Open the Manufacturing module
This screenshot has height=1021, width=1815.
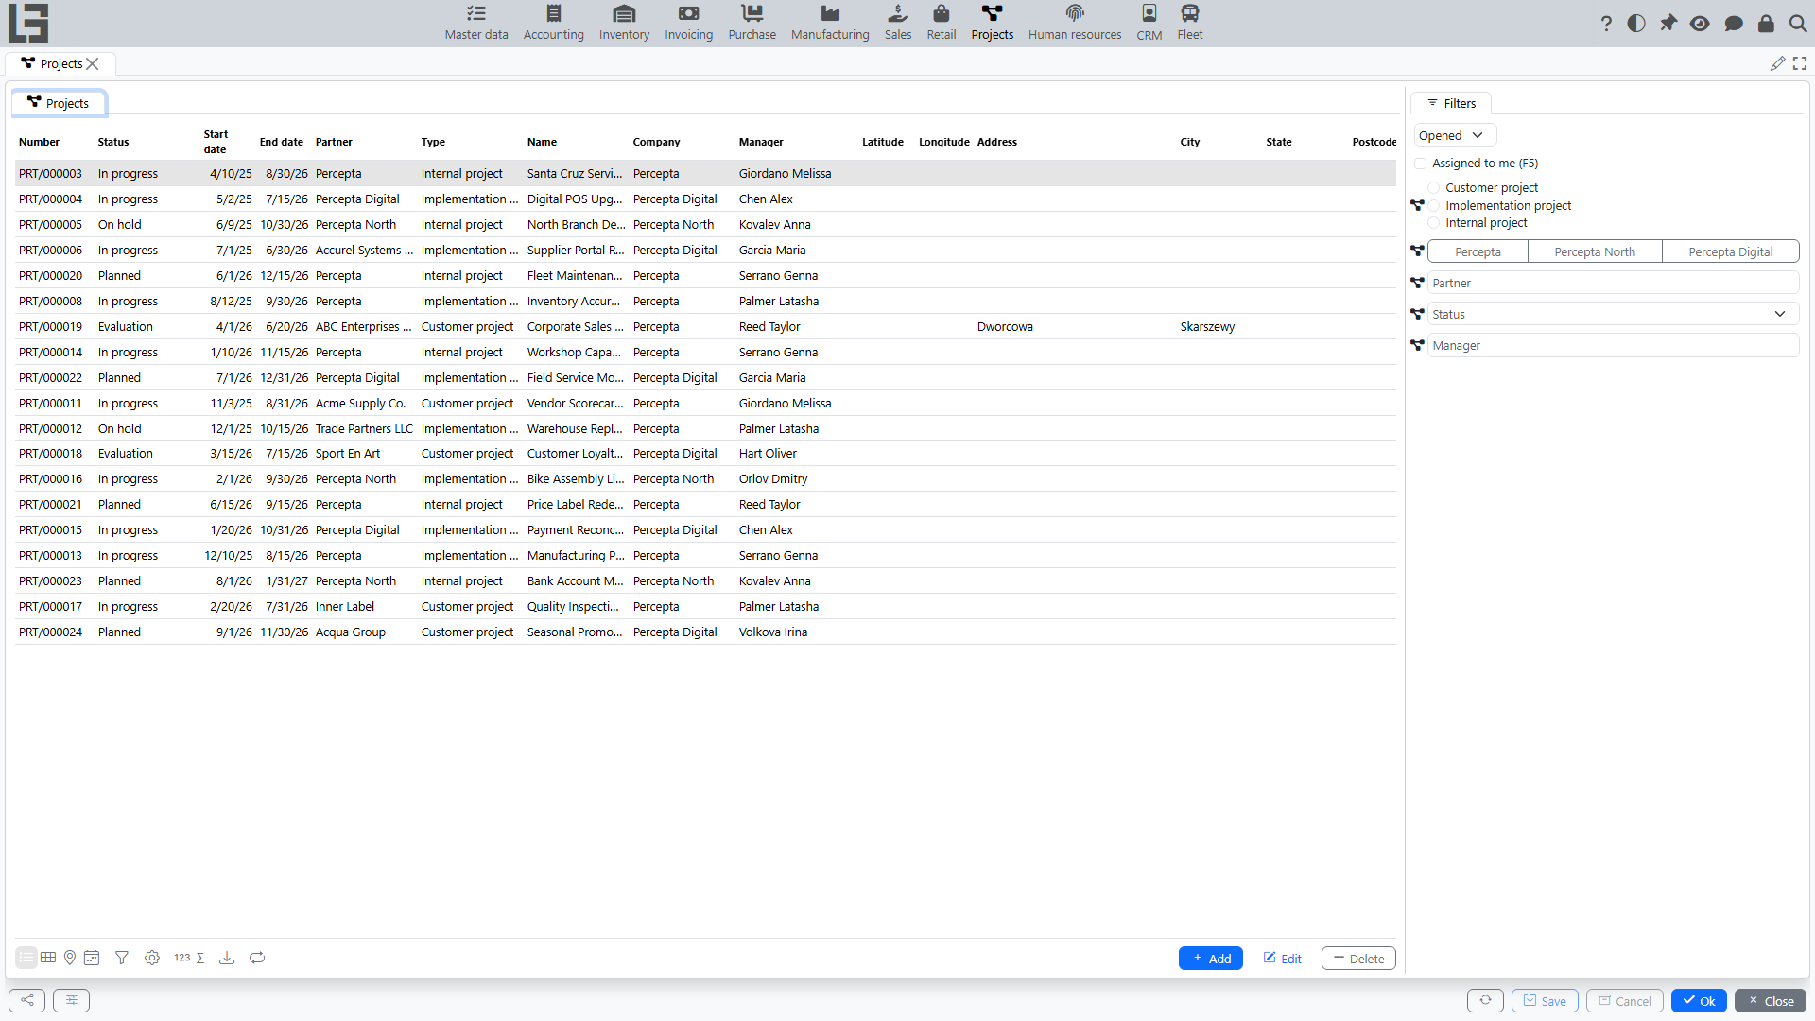(x=830, y=23)
